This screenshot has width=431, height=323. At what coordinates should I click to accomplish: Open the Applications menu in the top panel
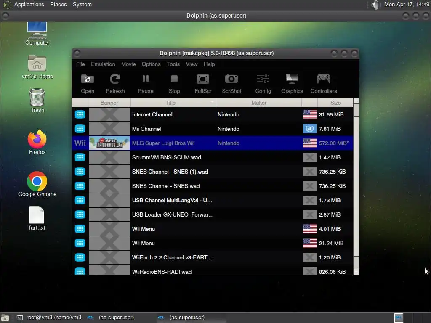[x=29, y=4]
